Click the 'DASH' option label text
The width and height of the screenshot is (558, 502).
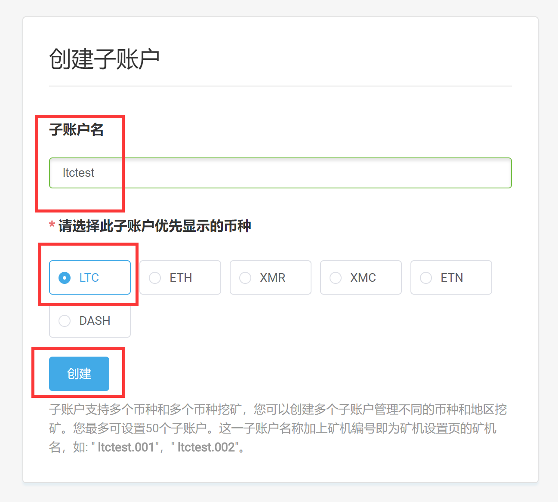(x=95, y=321)
